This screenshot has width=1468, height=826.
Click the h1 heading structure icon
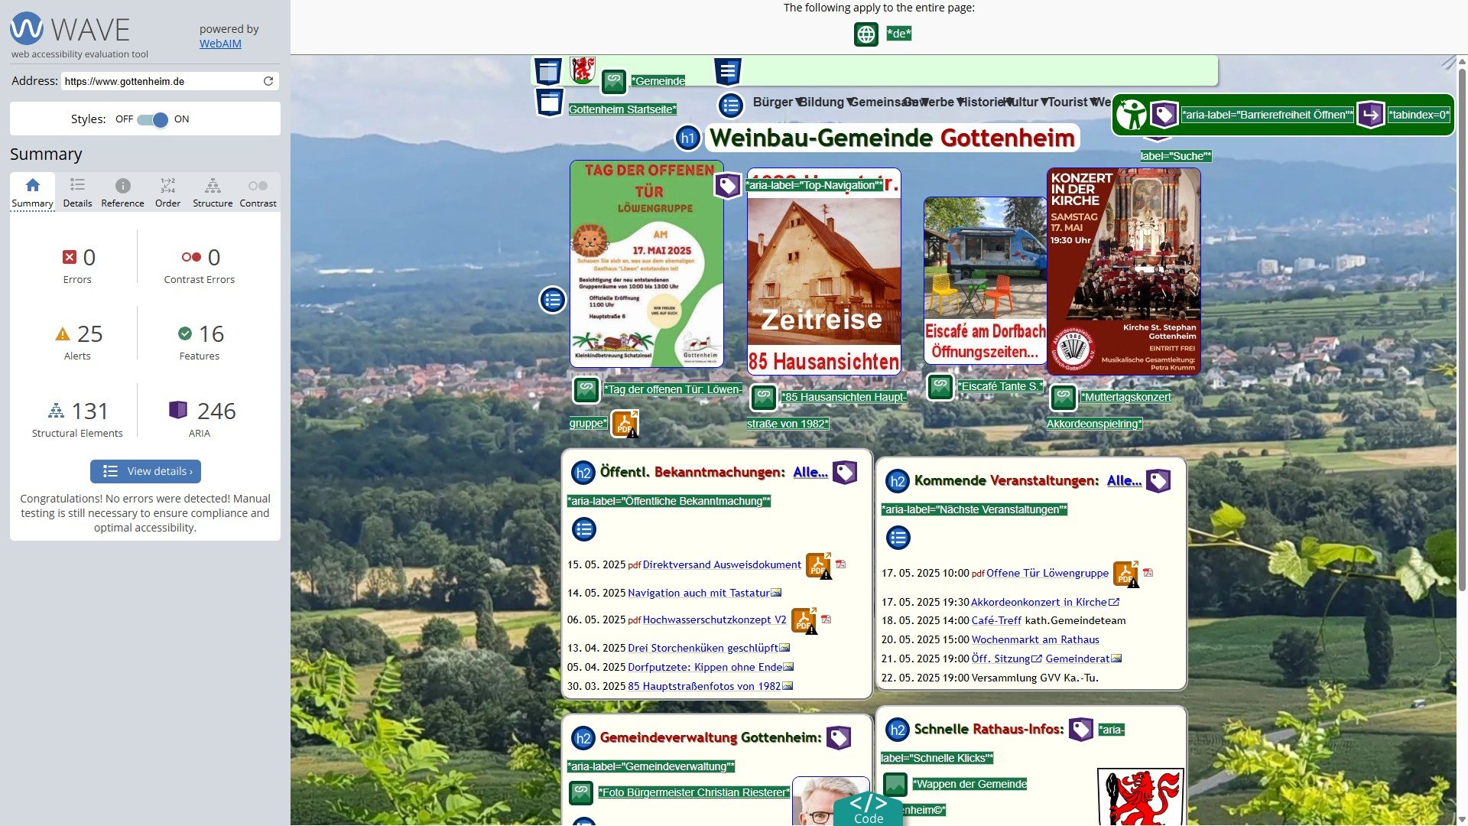point(688,138)
